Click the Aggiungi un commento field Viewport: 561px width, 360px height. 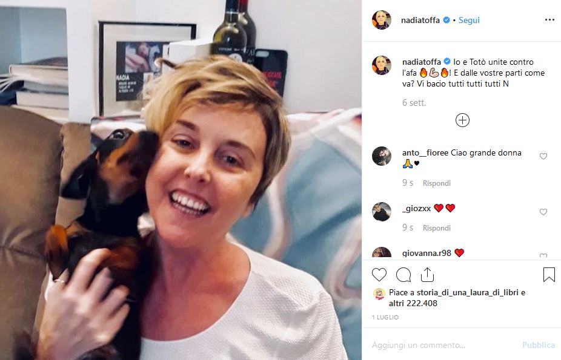point(443,345)
